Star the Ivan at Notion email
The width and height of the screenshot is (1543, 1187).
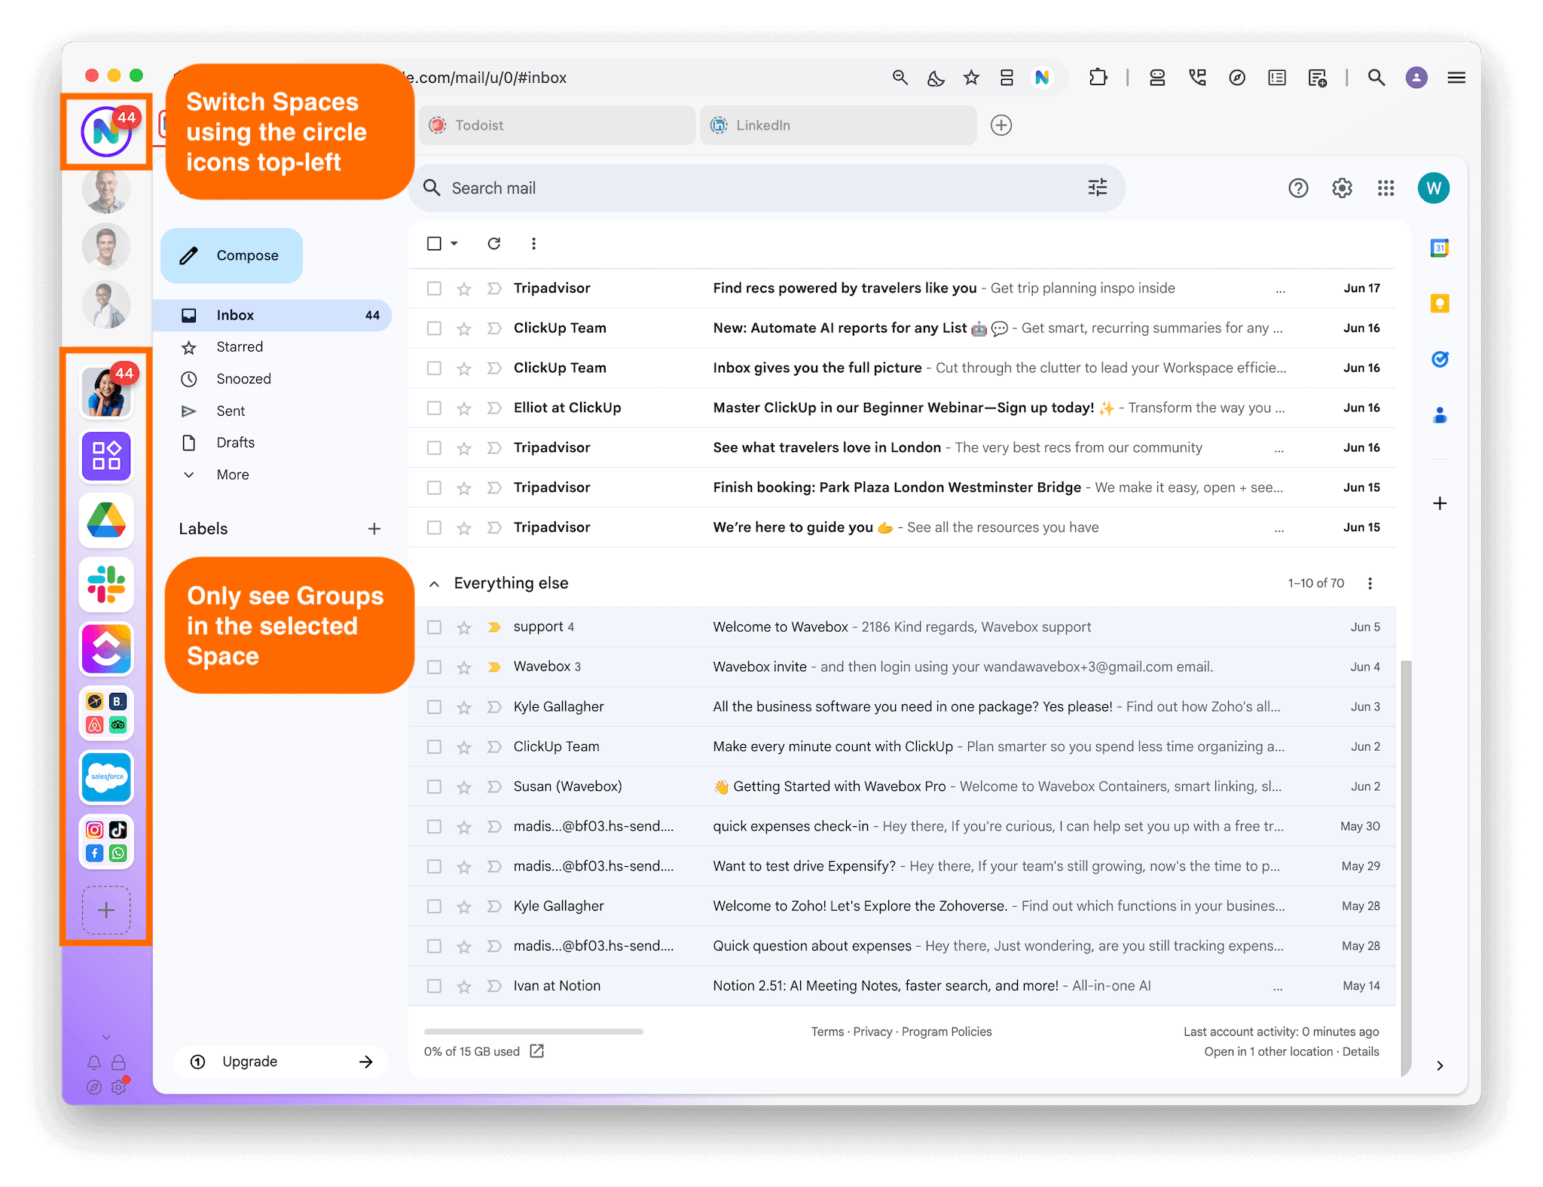click(463, 987)
